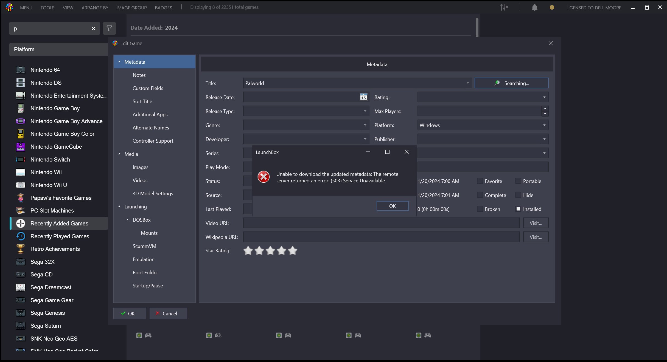Image resolution: width=667 pixels, height=362 pixels.
Task: Click the Recently Added Games plus icon
Action: (x=21, y=224)
